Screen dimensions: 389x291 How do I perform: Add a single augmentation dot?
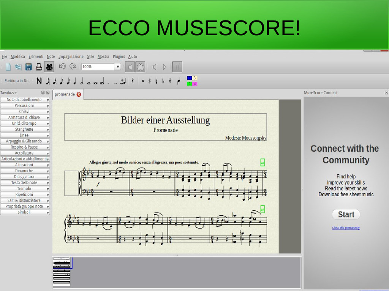click(108, 83)
